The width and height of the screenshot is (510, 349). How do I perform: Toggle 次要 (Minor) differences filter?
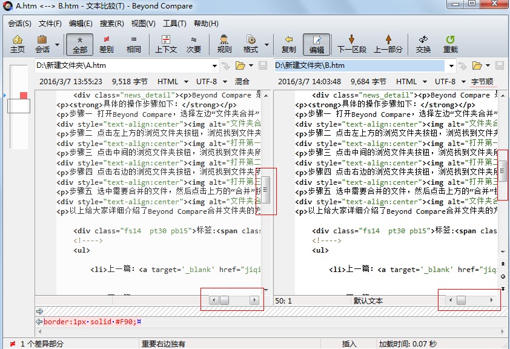tap(194, 44)
